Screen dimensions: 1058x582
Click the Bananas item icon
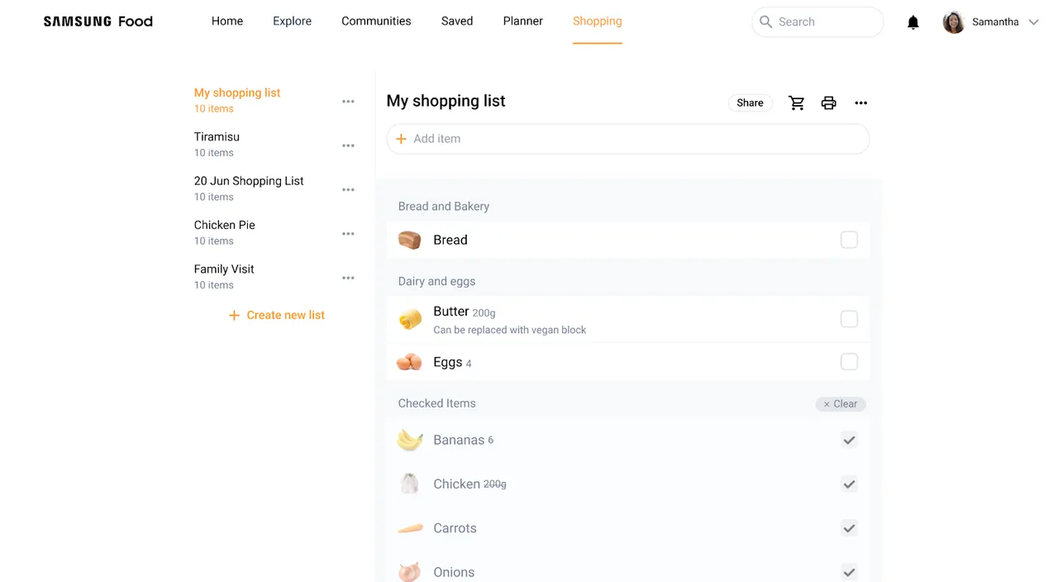409,440
